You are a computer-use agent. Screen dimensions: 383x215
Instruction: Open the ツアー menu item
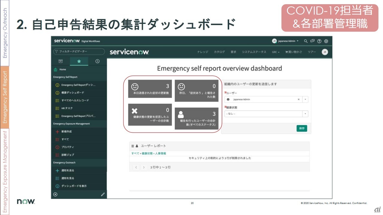pyautogui.click(x=311, y=52)
